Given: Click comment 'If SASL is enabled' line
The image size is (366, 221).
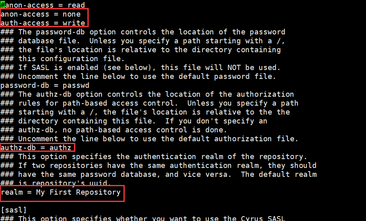Looking at the screenshot, I should pyautogui.click(x=140, y=68).
